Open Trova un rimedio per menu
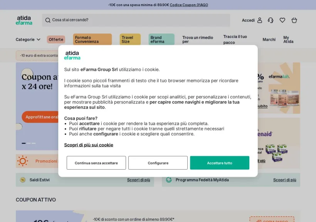The width and height of the screenshot is (316, 222). coord(198,40)
